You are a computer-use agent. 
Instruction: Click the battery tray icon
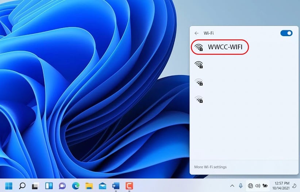coord(265,186)
